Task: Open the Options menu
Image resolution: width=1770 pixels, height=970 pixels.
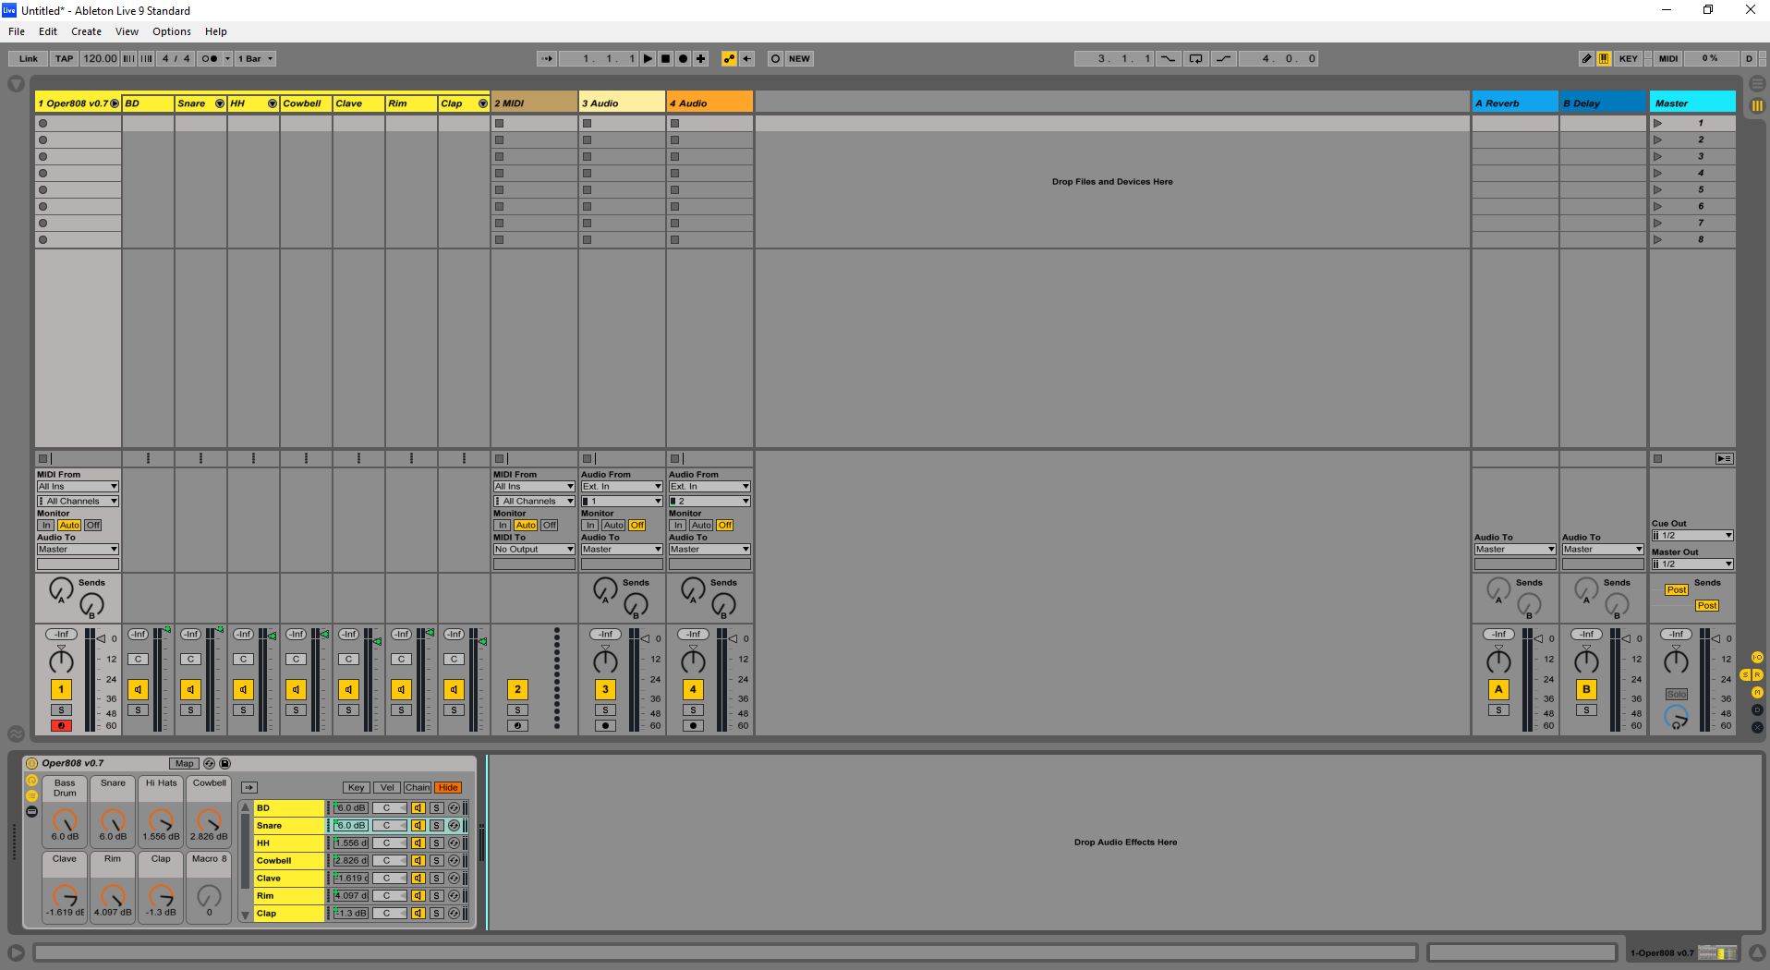Action: click(172, 31)
